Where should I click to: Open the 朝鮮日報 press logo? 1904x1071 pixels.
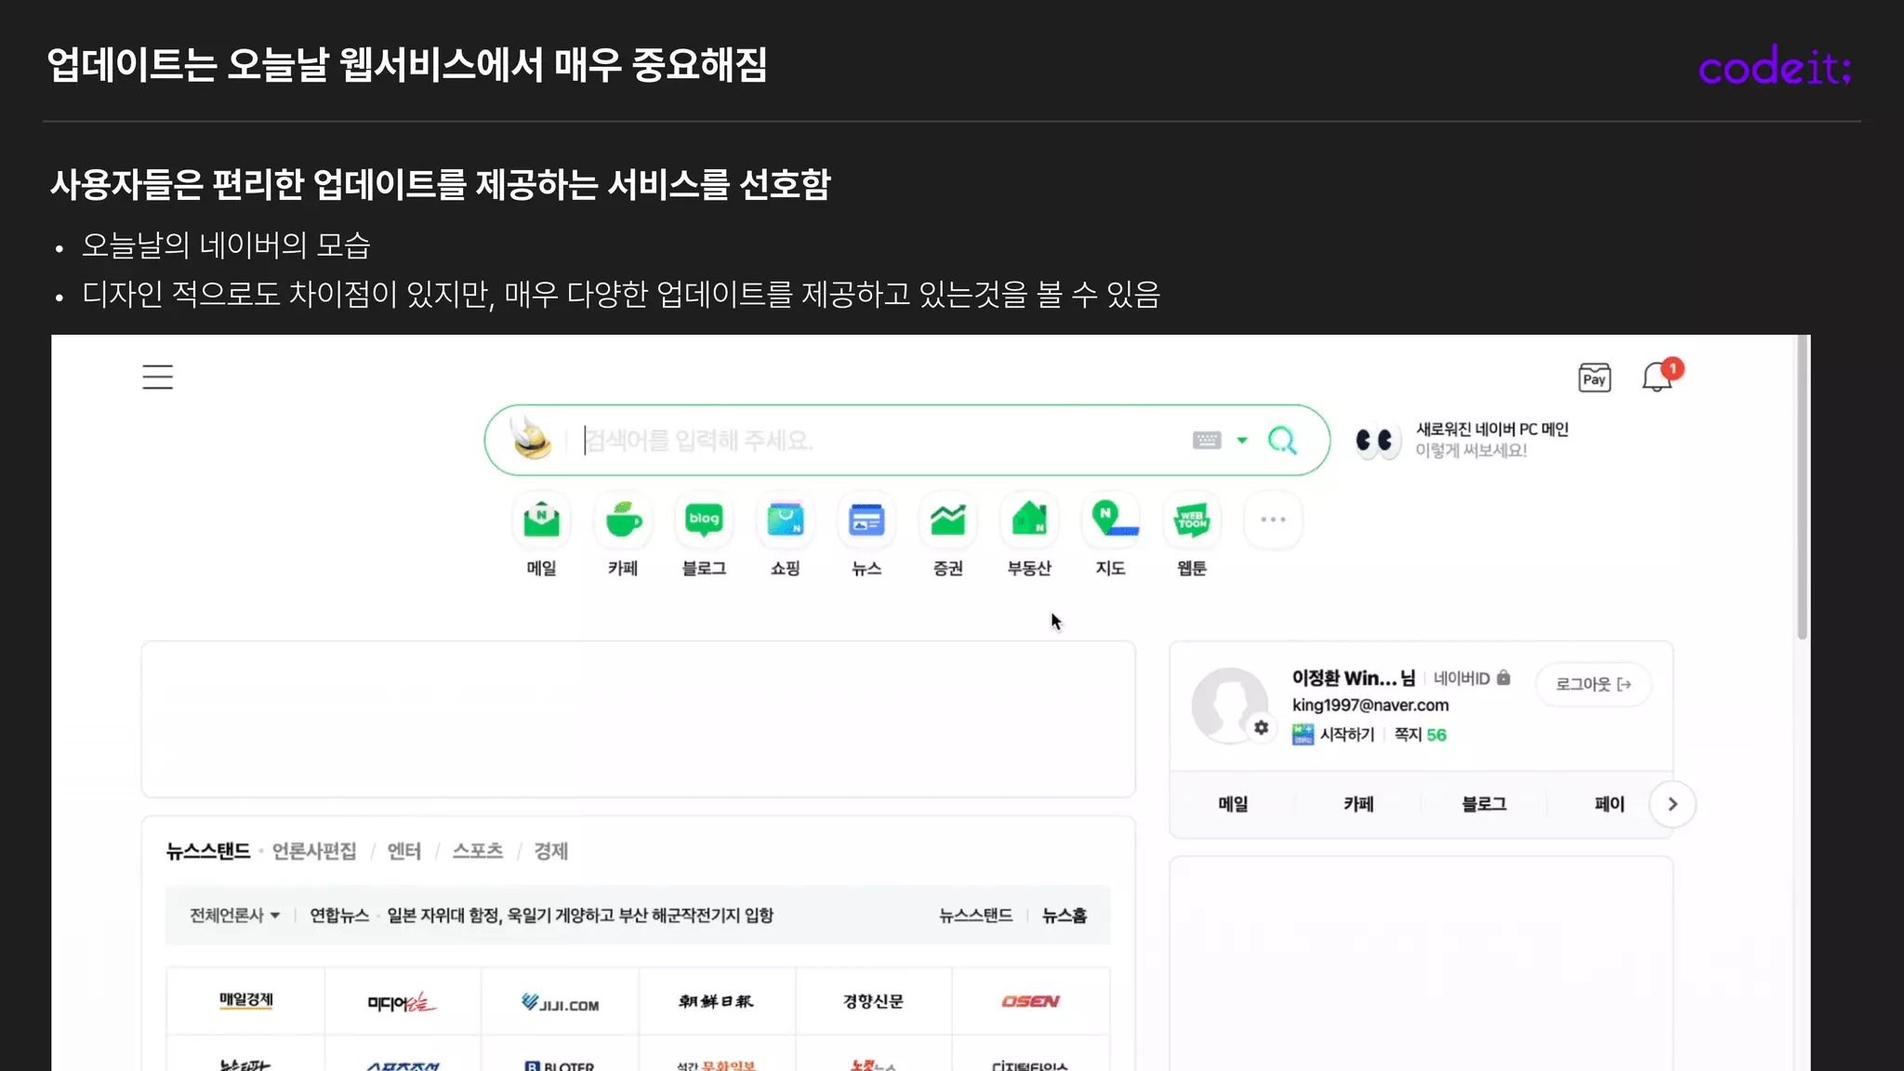click(x=716, y=1002)
